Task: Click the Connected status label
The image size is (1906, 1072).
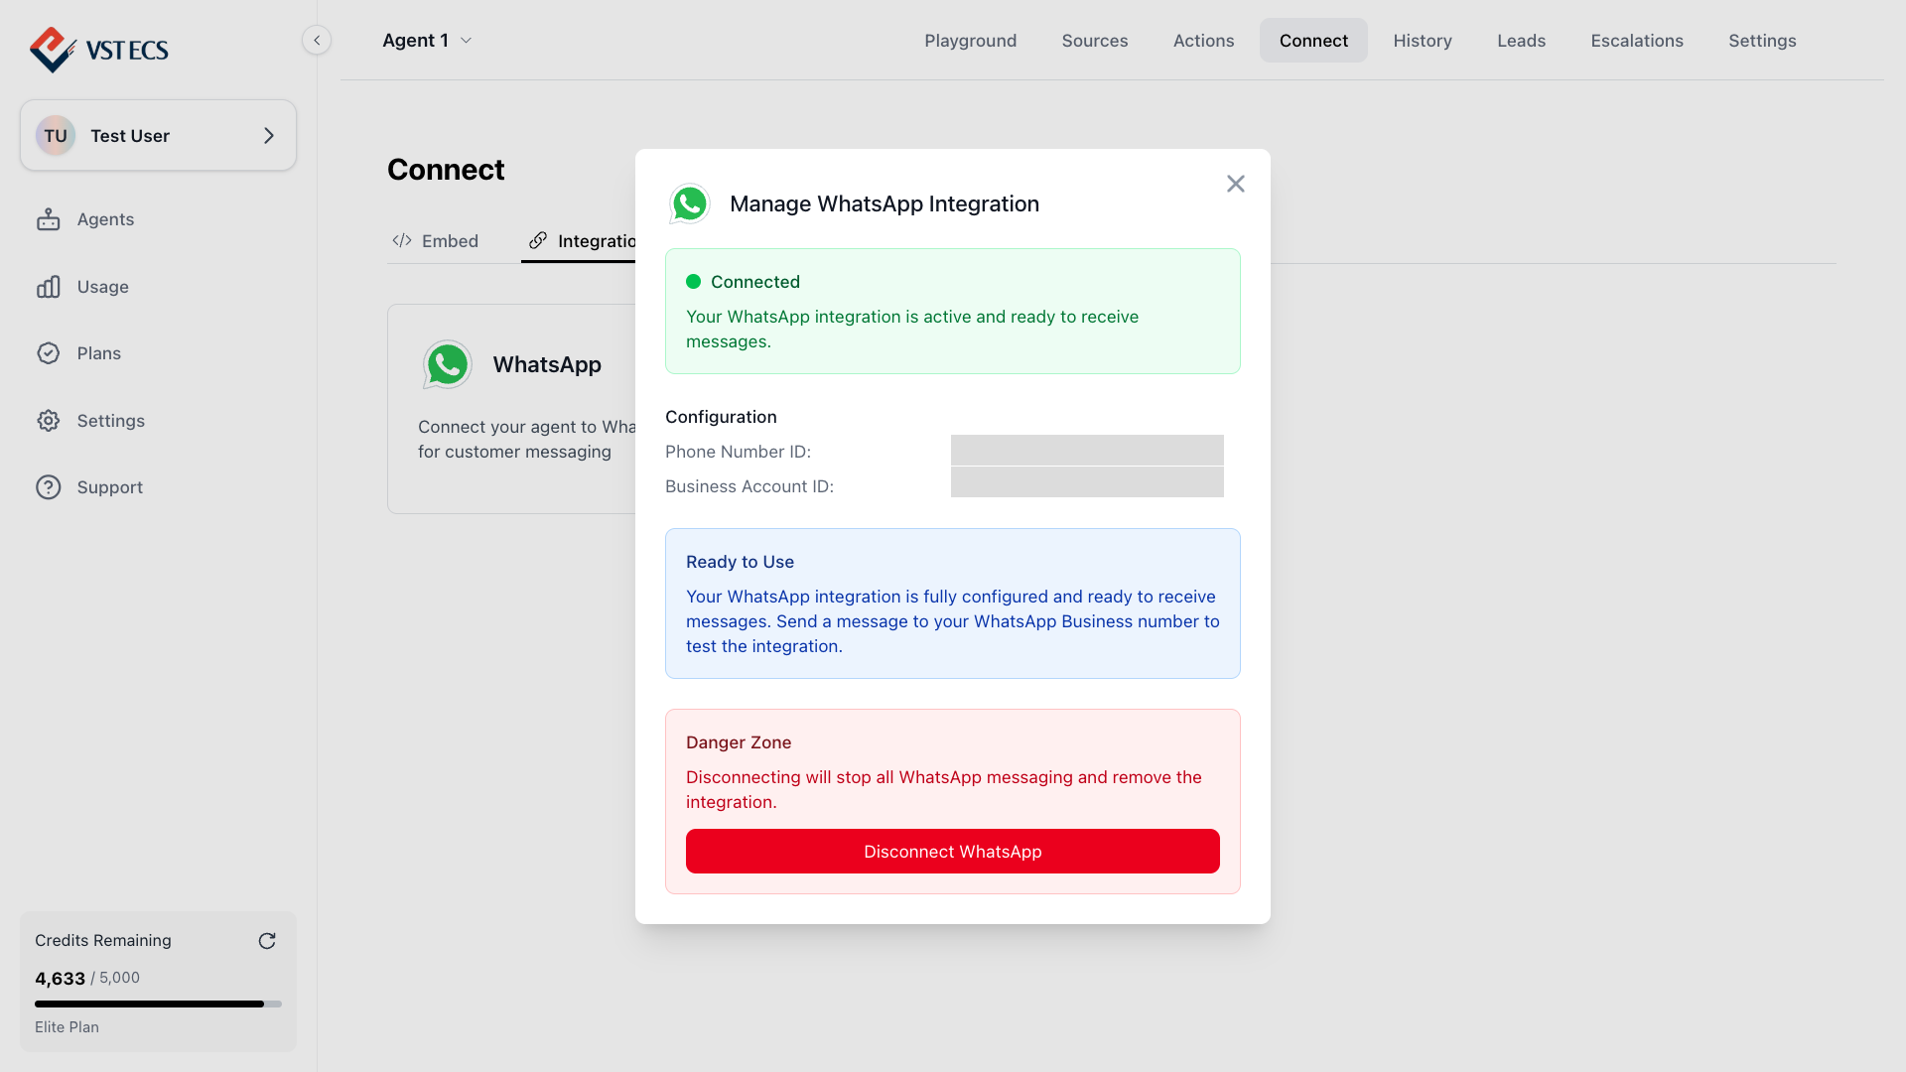Action: click(x=755, y=282)
